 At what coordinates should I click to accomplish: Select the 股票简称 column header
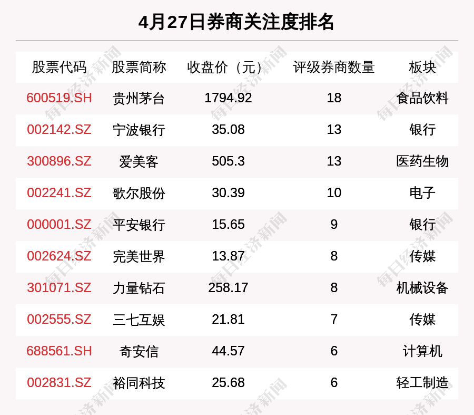pos(139,67)
